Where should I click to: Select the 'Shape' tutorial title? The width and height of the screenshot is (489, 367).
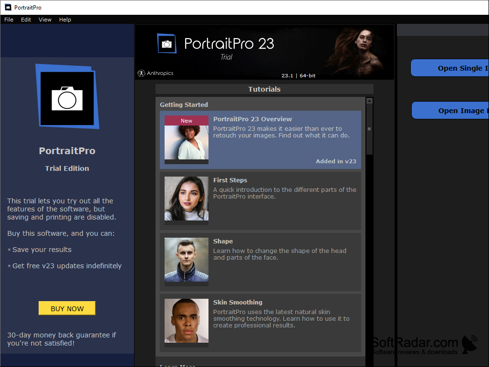223,241
